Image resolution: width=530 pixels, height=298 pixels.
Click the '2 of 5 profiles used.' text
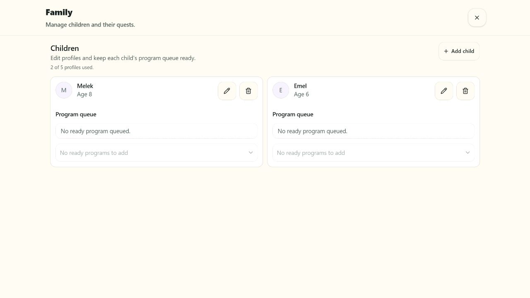point(72,67)
